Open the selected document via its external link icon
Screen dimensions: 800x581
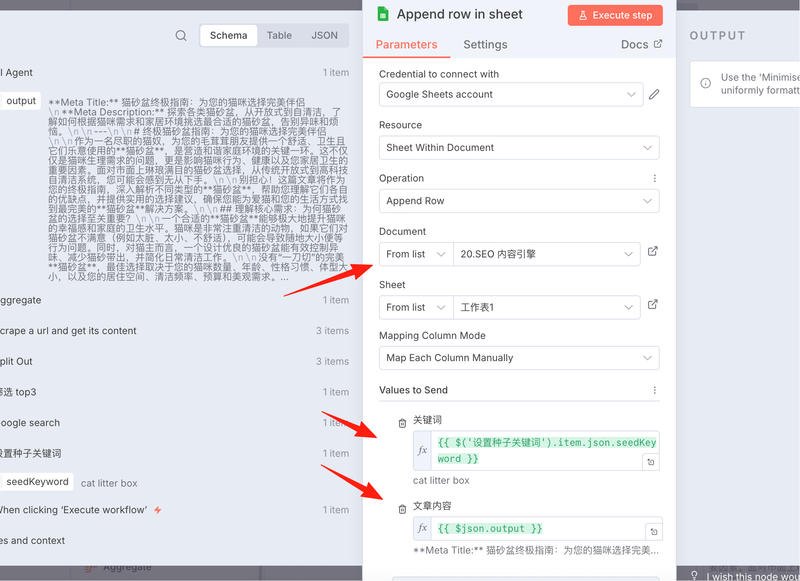[x=653, y=251]
